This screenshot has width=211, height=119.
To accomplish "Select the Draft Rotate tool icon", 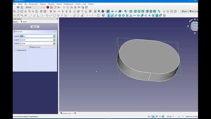I will (18, 12).
